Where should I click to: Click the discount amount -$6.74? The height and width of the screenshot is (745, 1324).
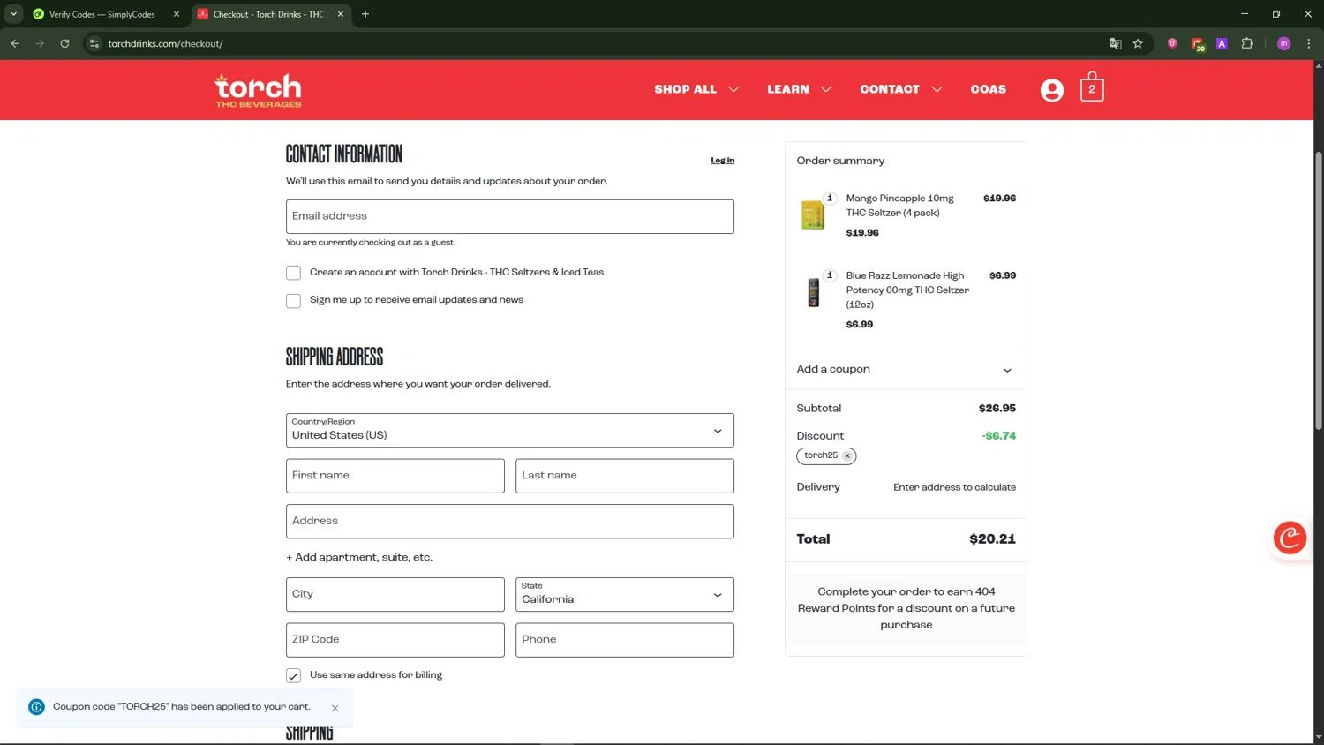tap(998, 436)
